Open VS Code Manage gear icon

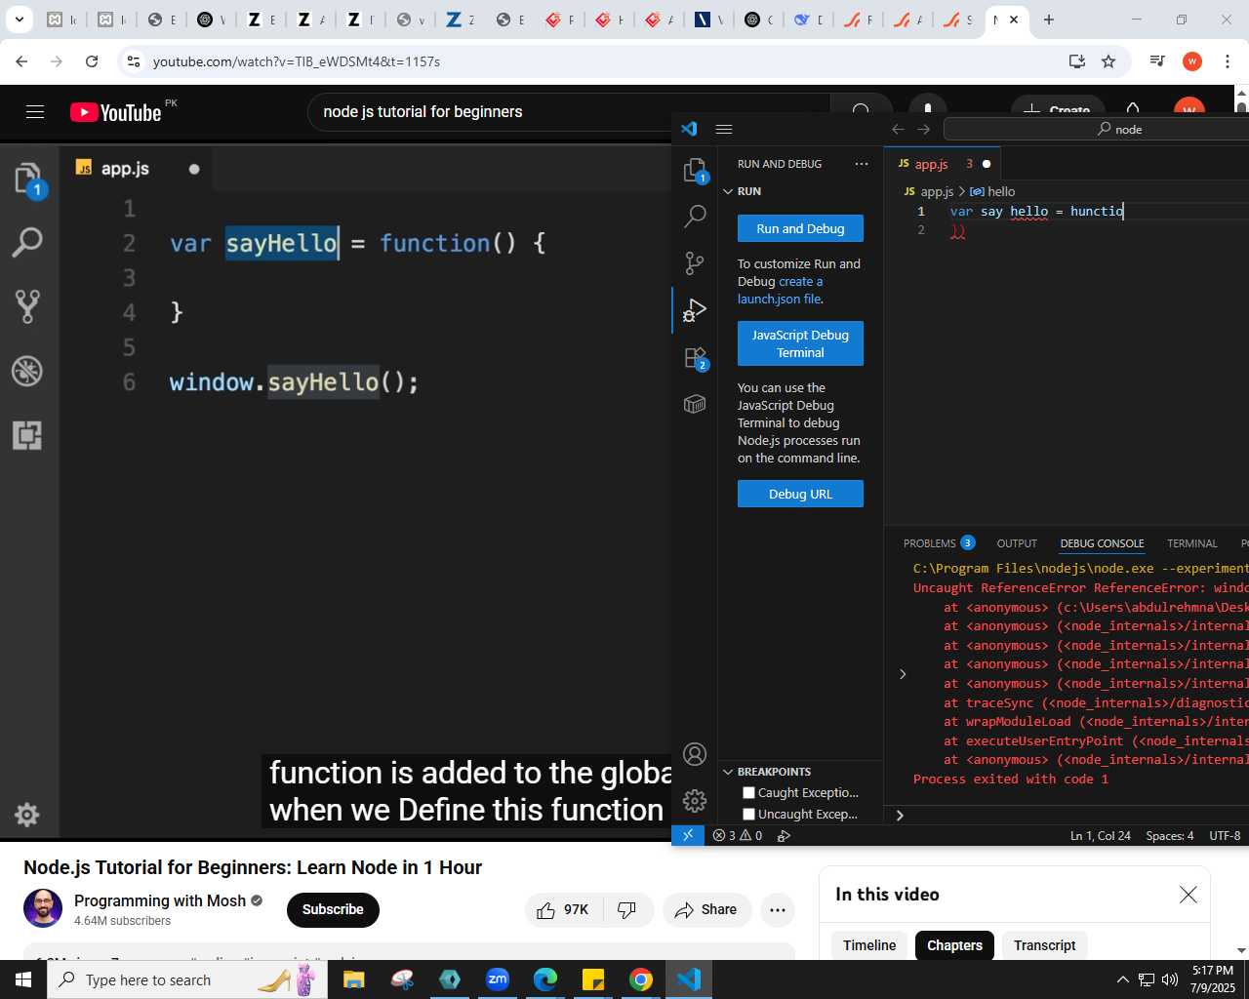click(695, 801)
